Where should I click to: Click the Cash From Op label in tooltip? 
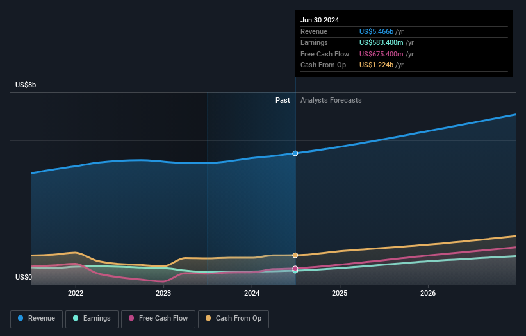323,65
